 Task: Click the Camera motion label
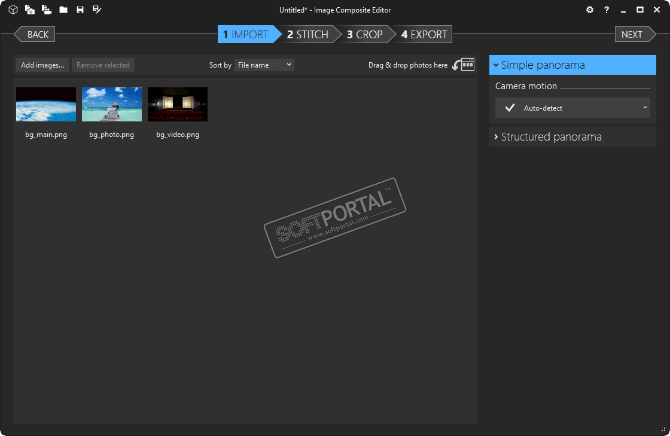(526, 86)
